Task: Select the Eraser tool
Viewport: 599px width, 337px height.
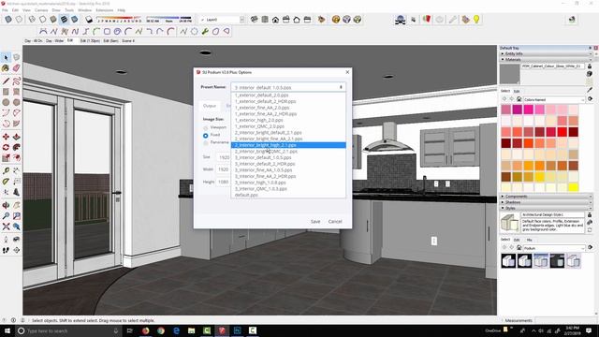Action: click(x=17, y=68)
